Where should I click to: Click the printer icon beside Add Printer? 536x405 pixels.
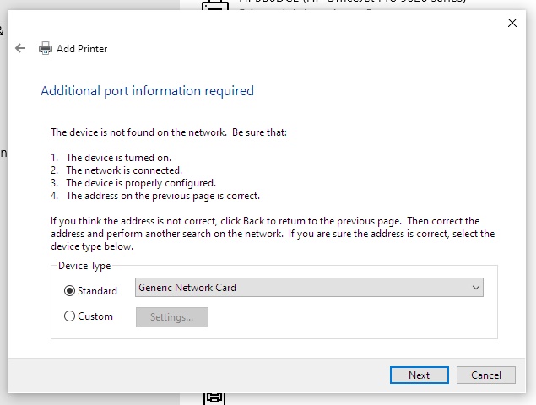46,49
